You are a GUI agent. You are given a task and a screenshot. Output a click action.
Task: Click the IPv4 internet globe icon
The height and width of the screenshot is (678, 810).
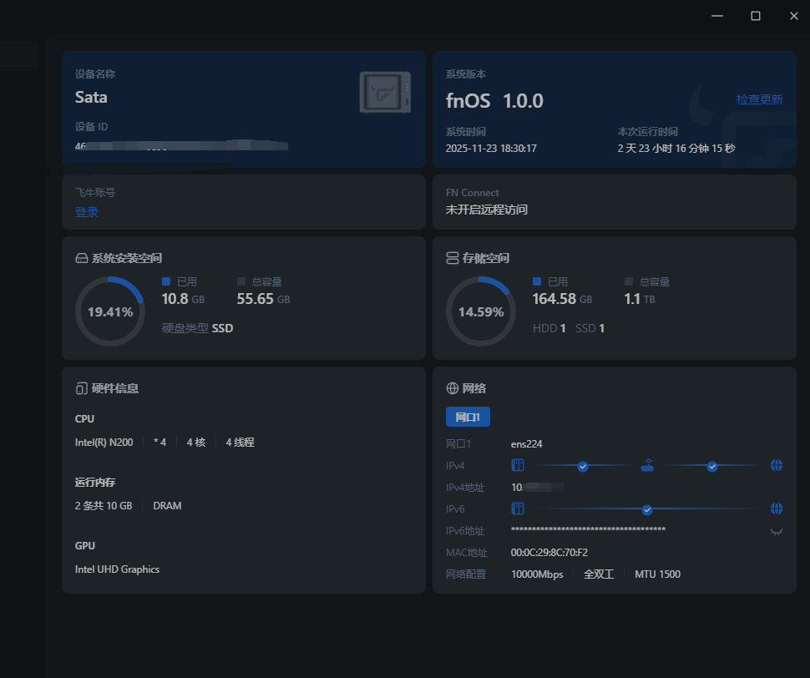point(777,465)
